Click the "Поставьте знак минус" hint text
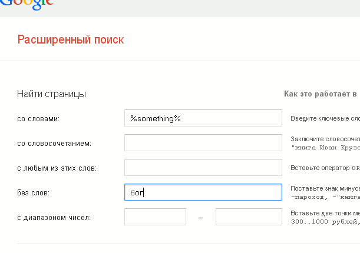The width and height of the screenshot is (360, 253). coord(325,188)
